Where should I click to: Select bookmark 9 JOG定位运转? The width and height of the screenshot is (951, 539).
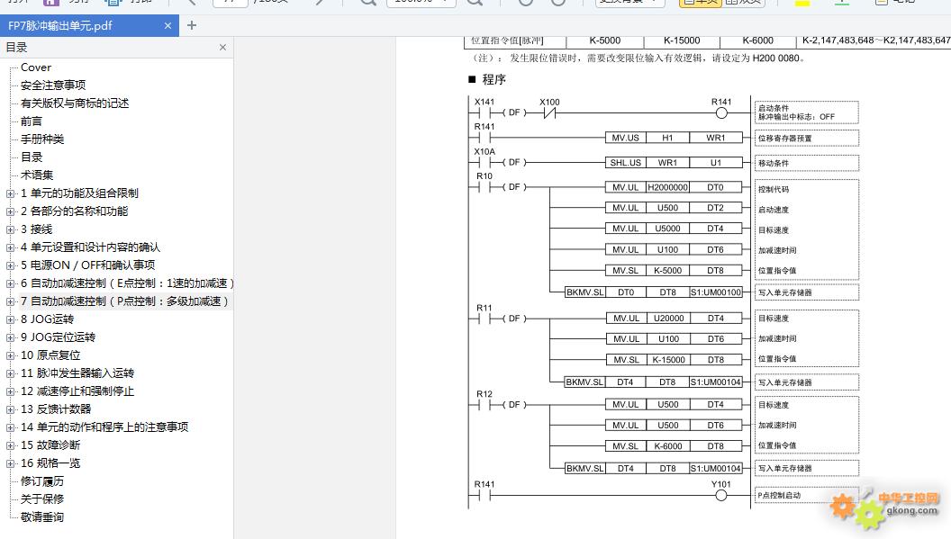59,337
